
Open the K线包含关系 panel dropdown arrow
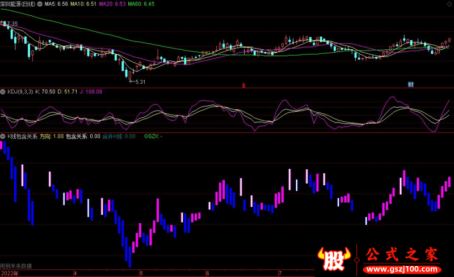point(3,136)
